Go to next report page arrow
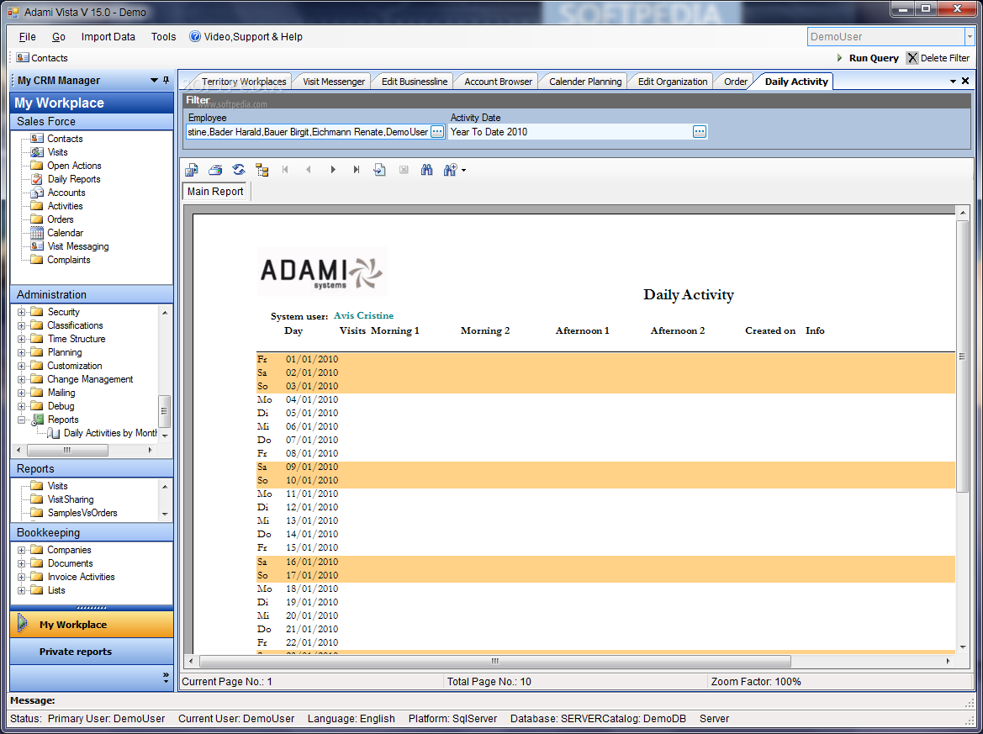The width and height of the screenshot is (983, 734). click(333, 170)
